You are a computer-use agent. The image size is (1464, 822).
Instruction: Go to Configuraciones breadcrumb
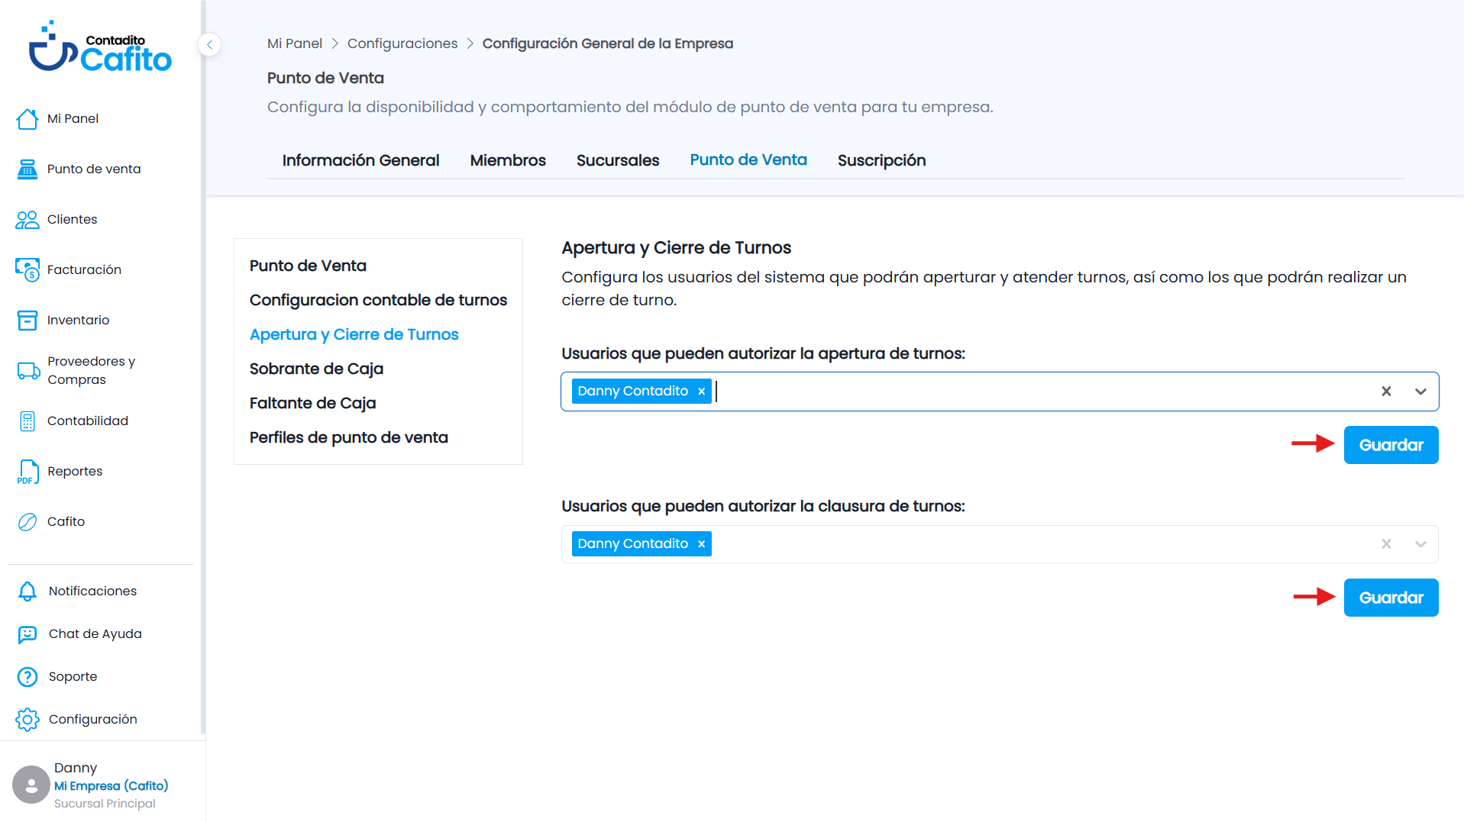[x=402, y=44]
